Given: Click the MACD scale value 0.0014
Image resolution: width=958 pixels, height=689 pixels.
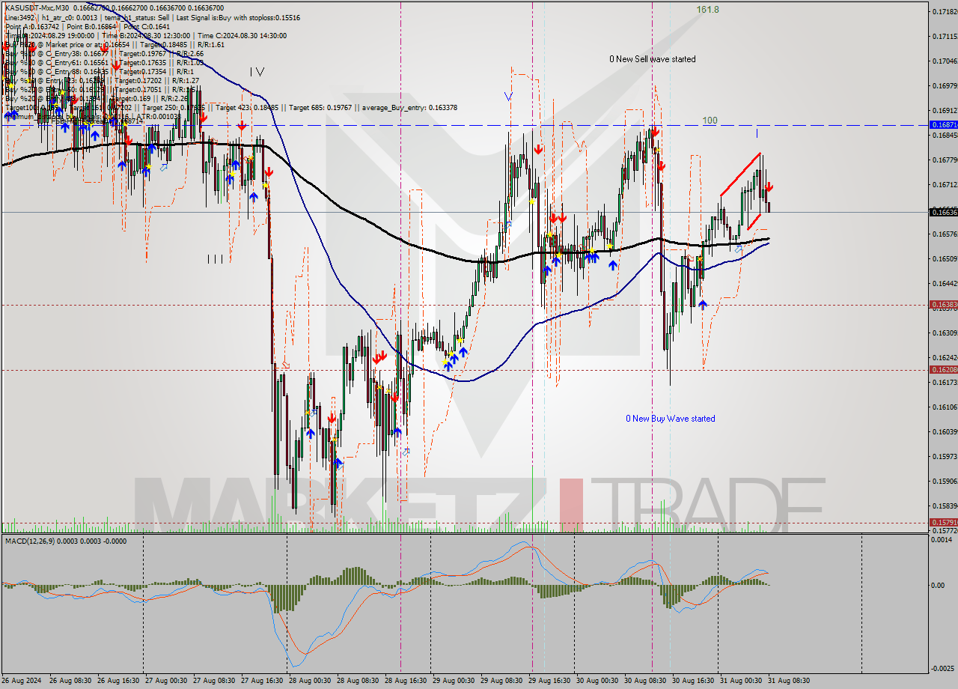Looking at the screenshot, I should pyautogui.click(x=942, y=540).
